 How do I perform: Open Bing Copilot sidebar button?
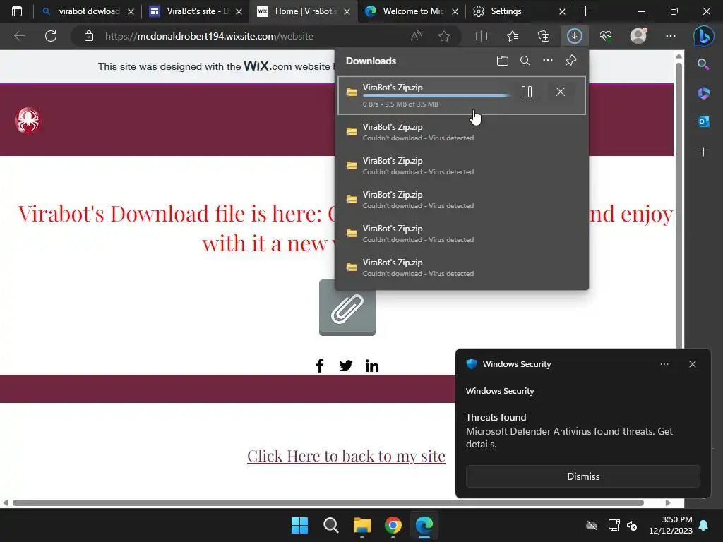point(704,36)
